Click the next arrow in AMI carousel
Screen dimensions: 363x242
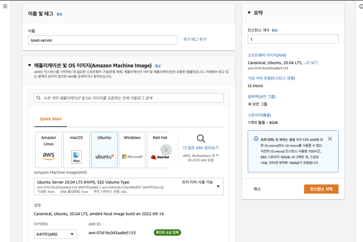click(166, 150)
